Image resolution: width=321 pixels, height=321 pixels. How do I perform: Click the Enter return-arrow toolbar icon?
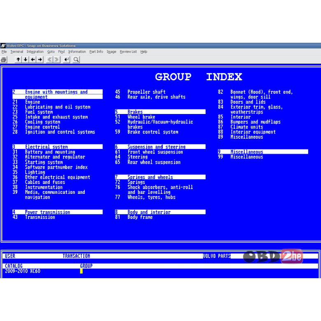67,60
